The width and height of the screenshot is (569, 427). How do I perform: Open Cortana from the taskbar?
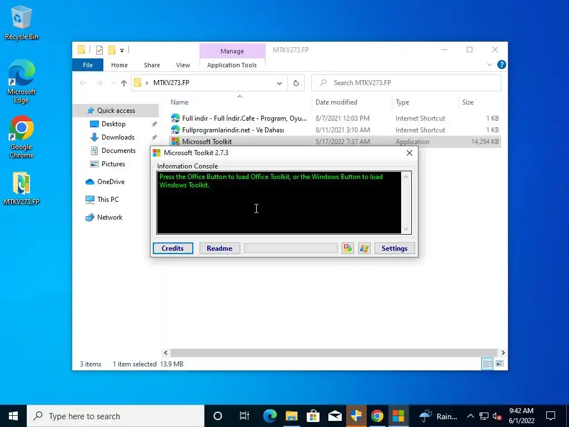pyautogui.click(x=218, y=416)
